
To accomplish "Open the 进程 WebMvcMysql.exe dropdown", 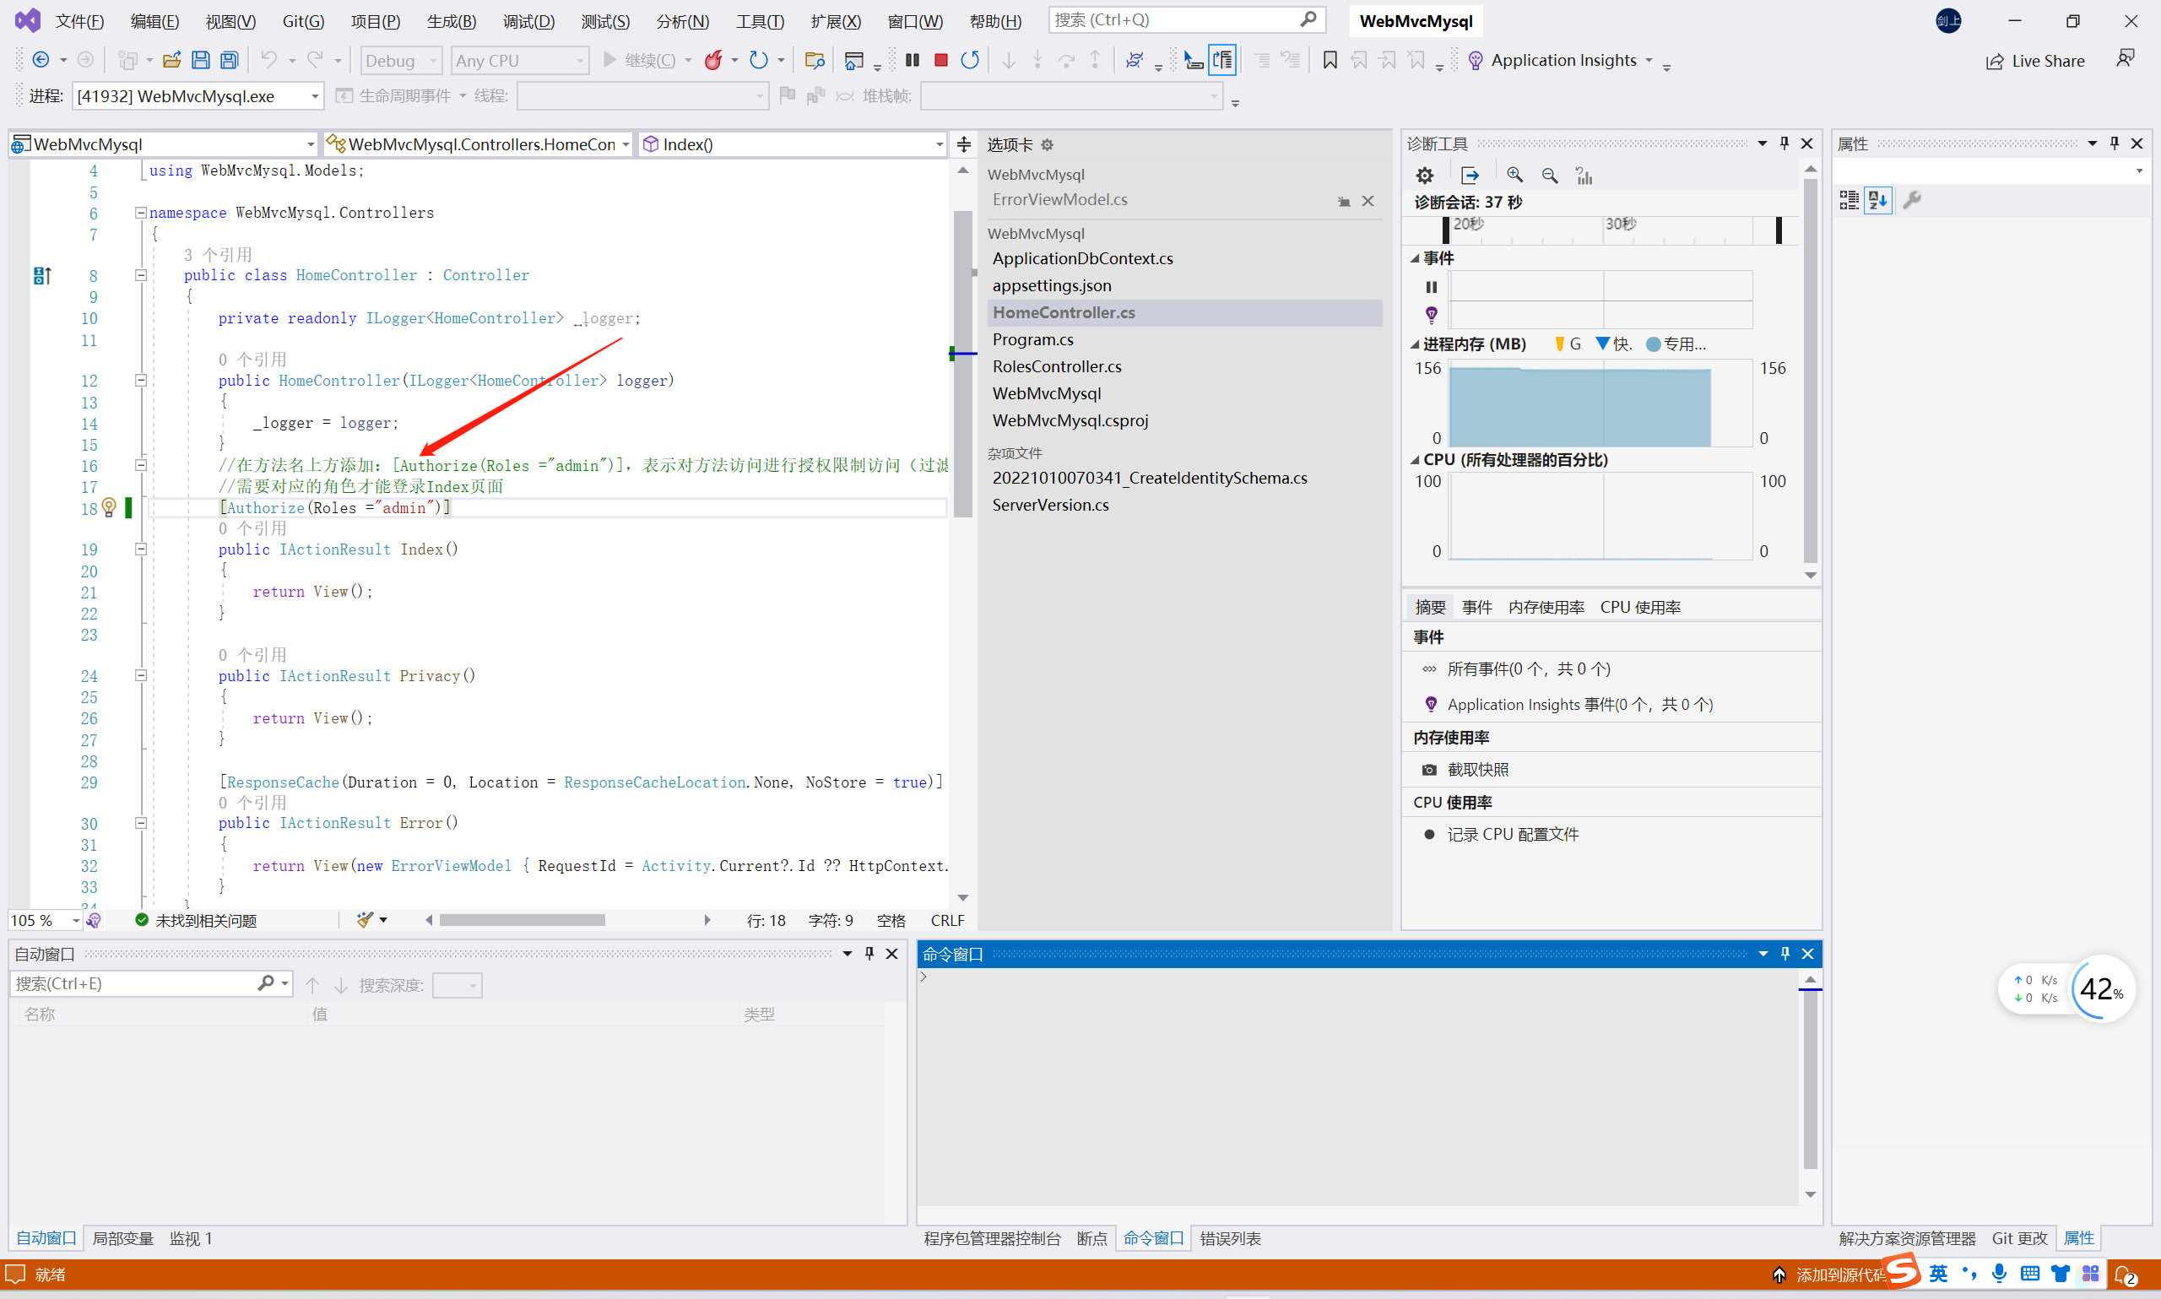I will click(314, 96).
